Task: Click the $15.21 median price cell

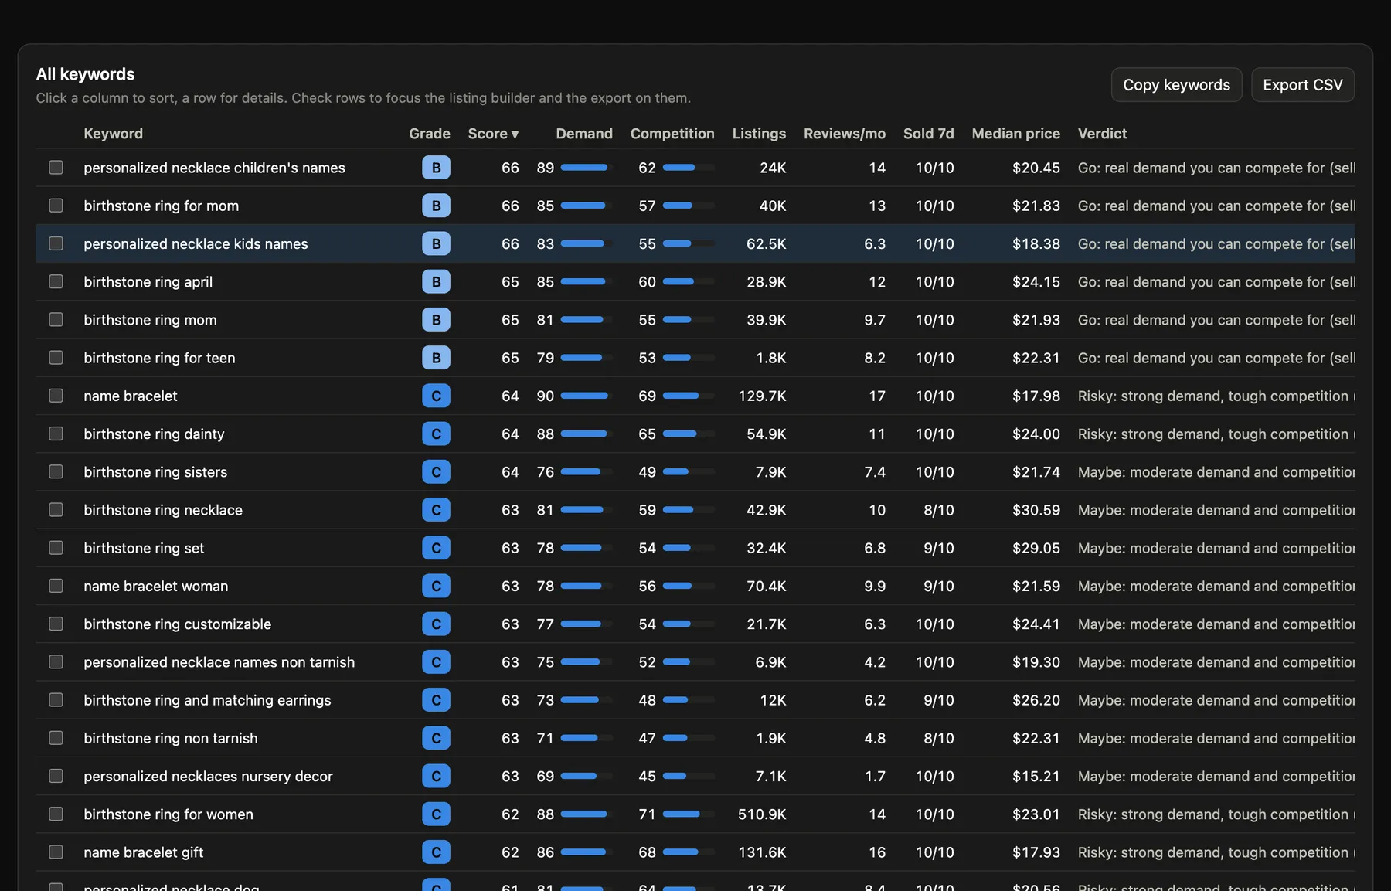Action: point(1036,776)
